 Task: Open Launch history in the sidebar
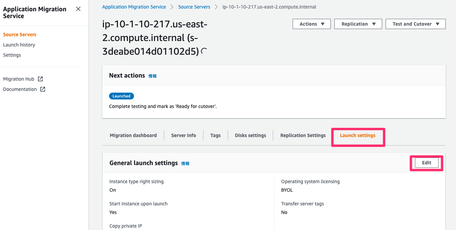tap(19, 45)
